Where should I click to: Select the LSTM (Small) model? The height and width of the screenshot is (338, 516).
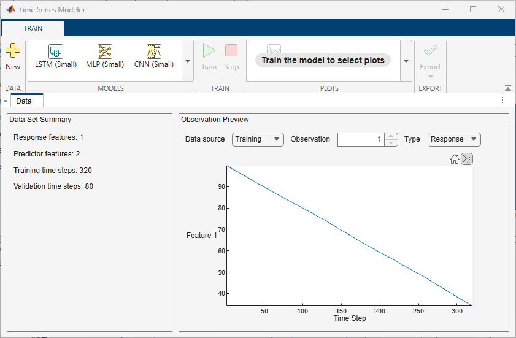(x=56, y=52)
